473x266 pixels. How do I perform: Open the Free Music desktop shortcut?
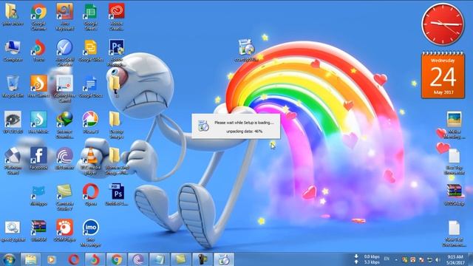38,123
